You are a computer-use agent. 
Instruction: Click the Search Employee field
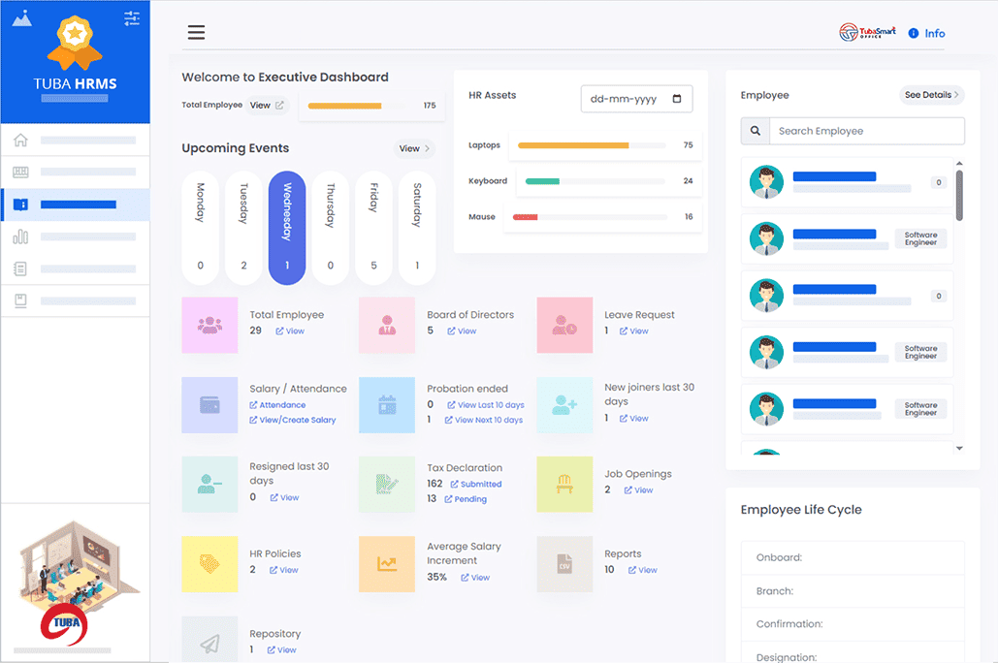click(x=867, y=131)
